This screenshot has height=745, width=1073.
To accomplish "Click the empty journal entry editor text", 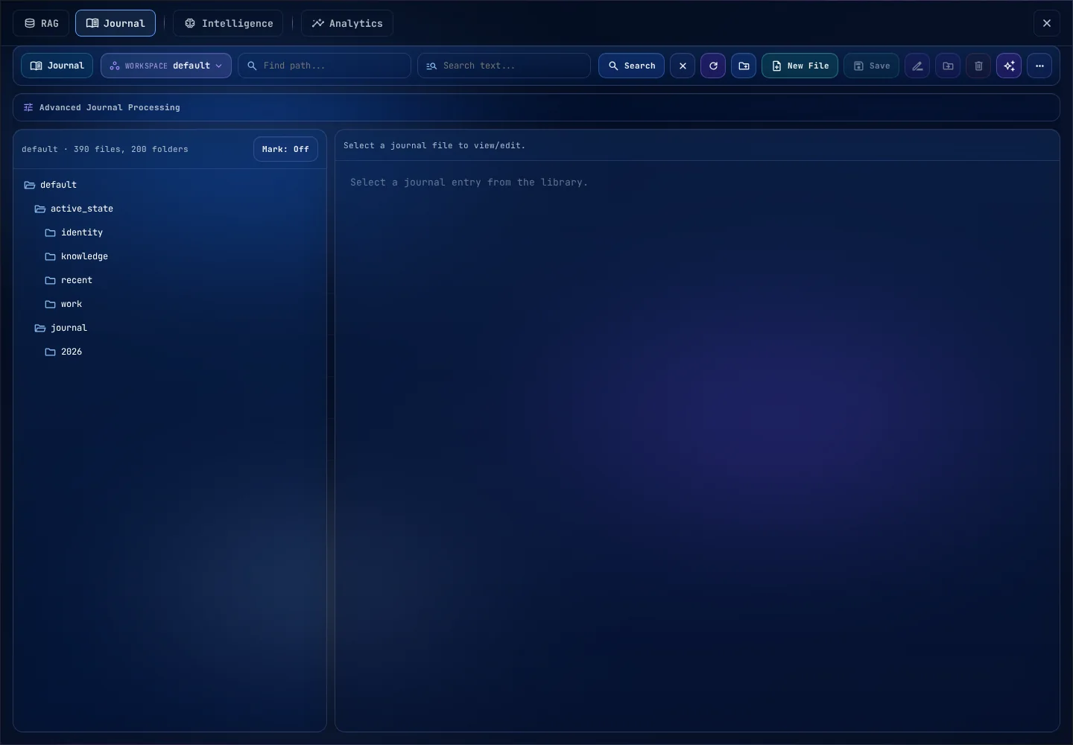I will tap(469, 182).
